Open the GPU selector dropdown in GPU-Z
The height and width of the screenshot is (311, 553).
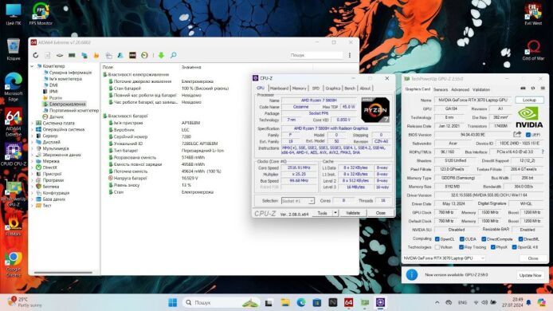[x=445, y=258]
